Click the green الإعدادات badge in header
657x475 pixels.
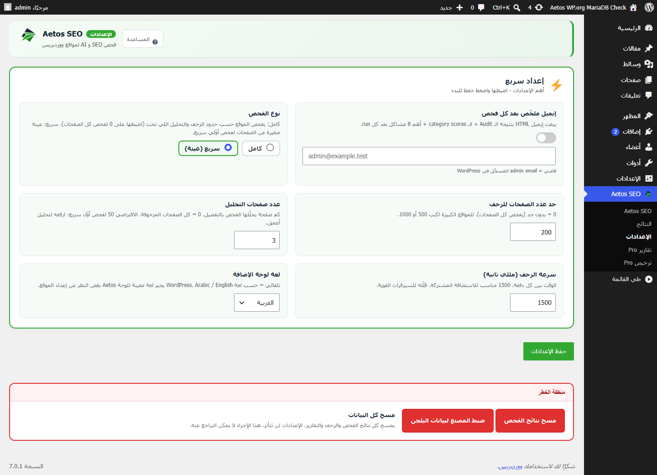tap(101, 34)
